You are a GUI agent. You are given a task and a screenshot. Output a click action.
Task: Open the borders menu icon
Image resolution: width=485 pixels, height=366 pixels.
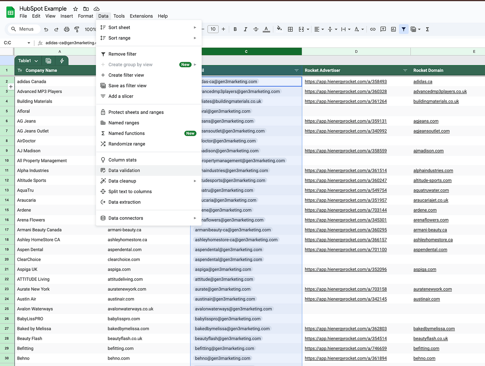pyautogui.click(x=290, y=29)
